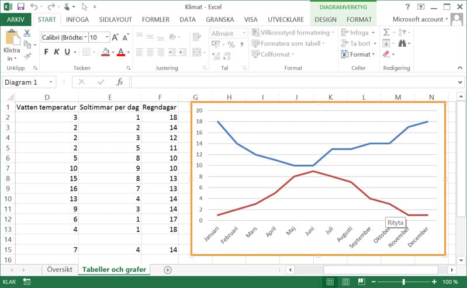Click the Klistra in paste clipboard icon

[x=12, y=37]
